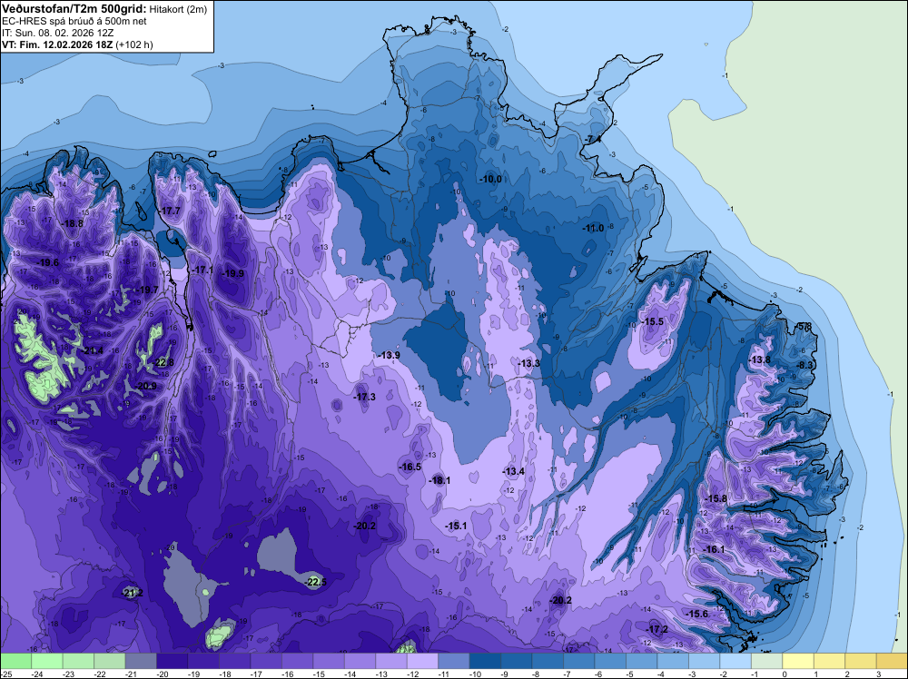Select the dark blue legend swatch above -10
The width and height of the screenshot is (908, 679).
point(485,661)
